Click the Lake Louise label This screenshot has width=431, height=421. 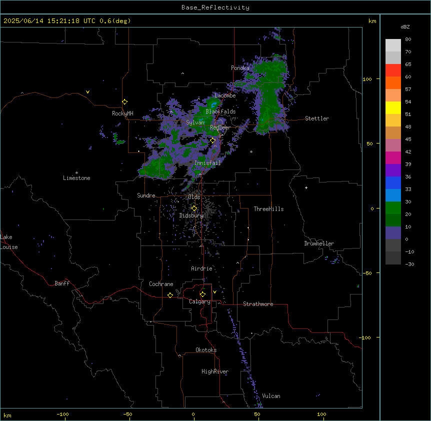9,242
